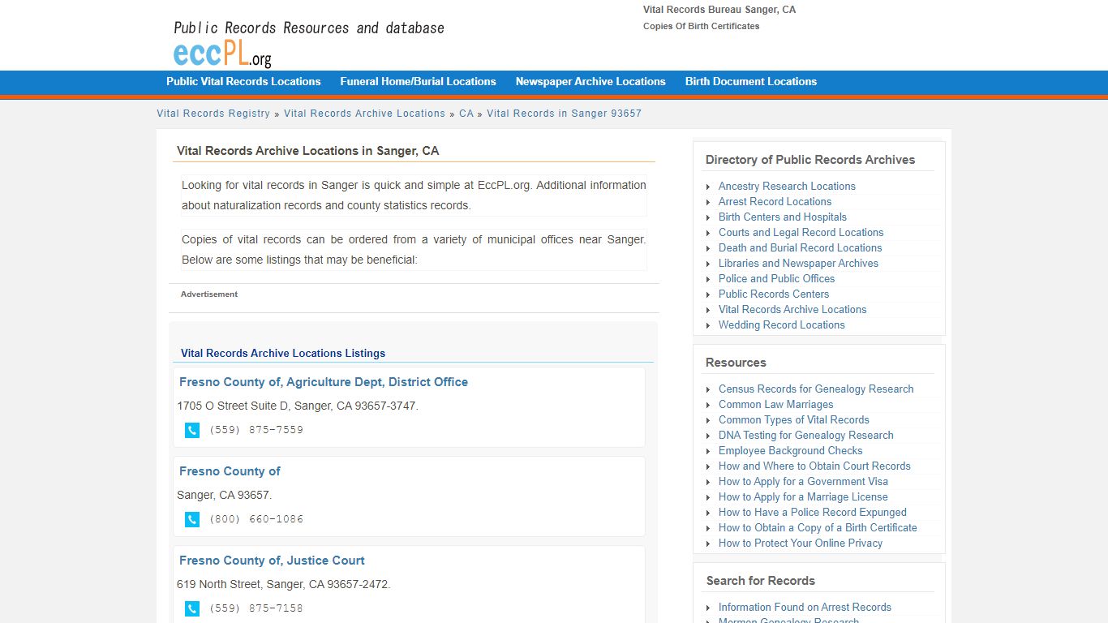Viewport: 1108px width, 623px height.
Task: Click phone number (800) 660-1086
Action: click(256, 519)
